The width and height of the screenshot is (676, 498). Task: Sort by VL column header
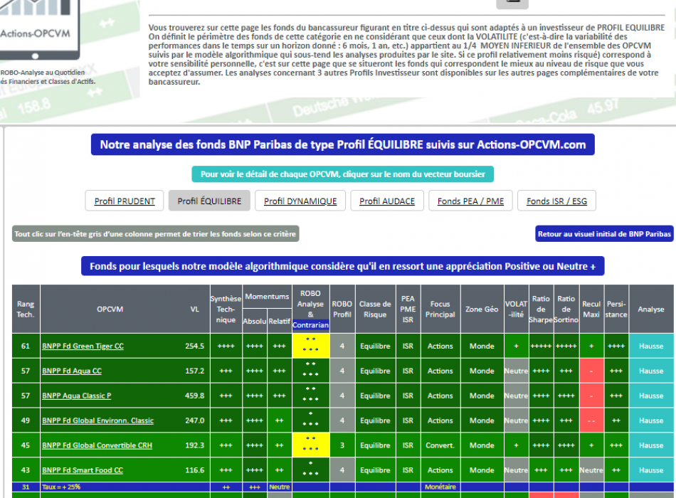pyautogui.click(x=194, y=309)
